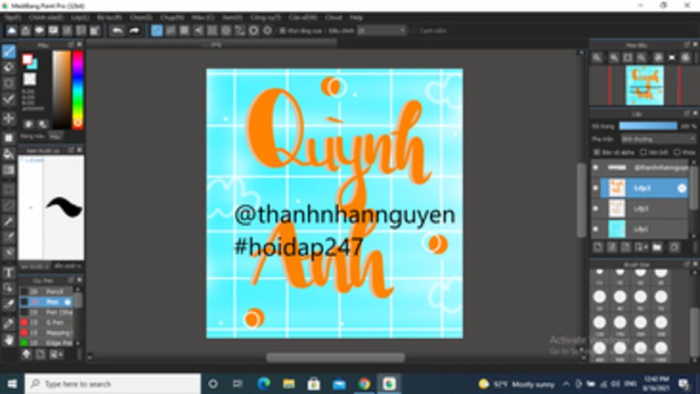
Task: Open the dropdown icon below brush list
Action: (x=56, y=354)
